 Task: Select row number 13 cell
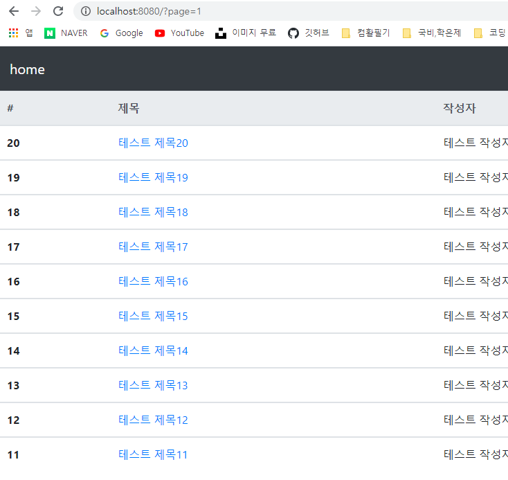[14, 386]
